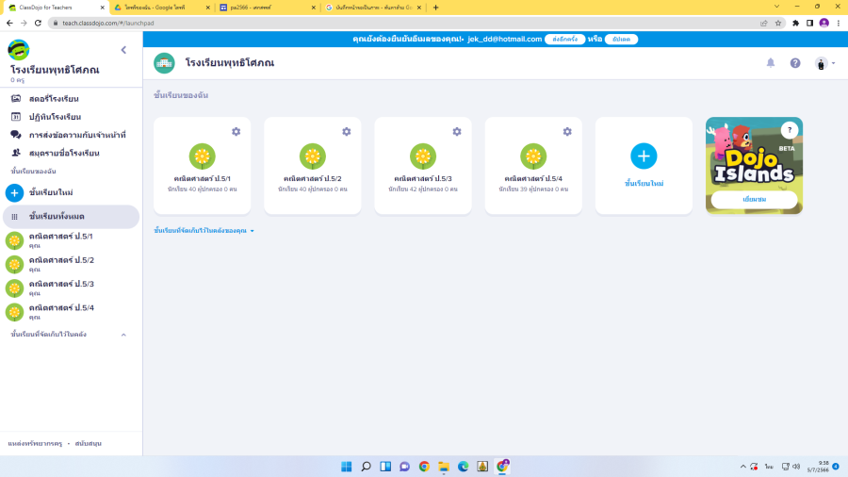848x477 pixels.
Task: Expand ชั้นเรียนที่จัดเก็บไว้ในคลังของคุณ dropdown
Action: click(204, 231)
